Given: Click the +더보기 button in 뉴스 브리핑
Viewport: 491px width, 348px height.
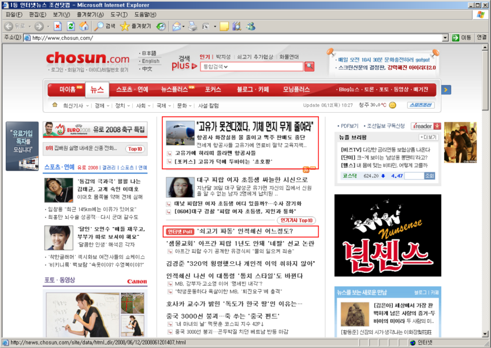Looking at the screenshot, I should tap(429, 137).
